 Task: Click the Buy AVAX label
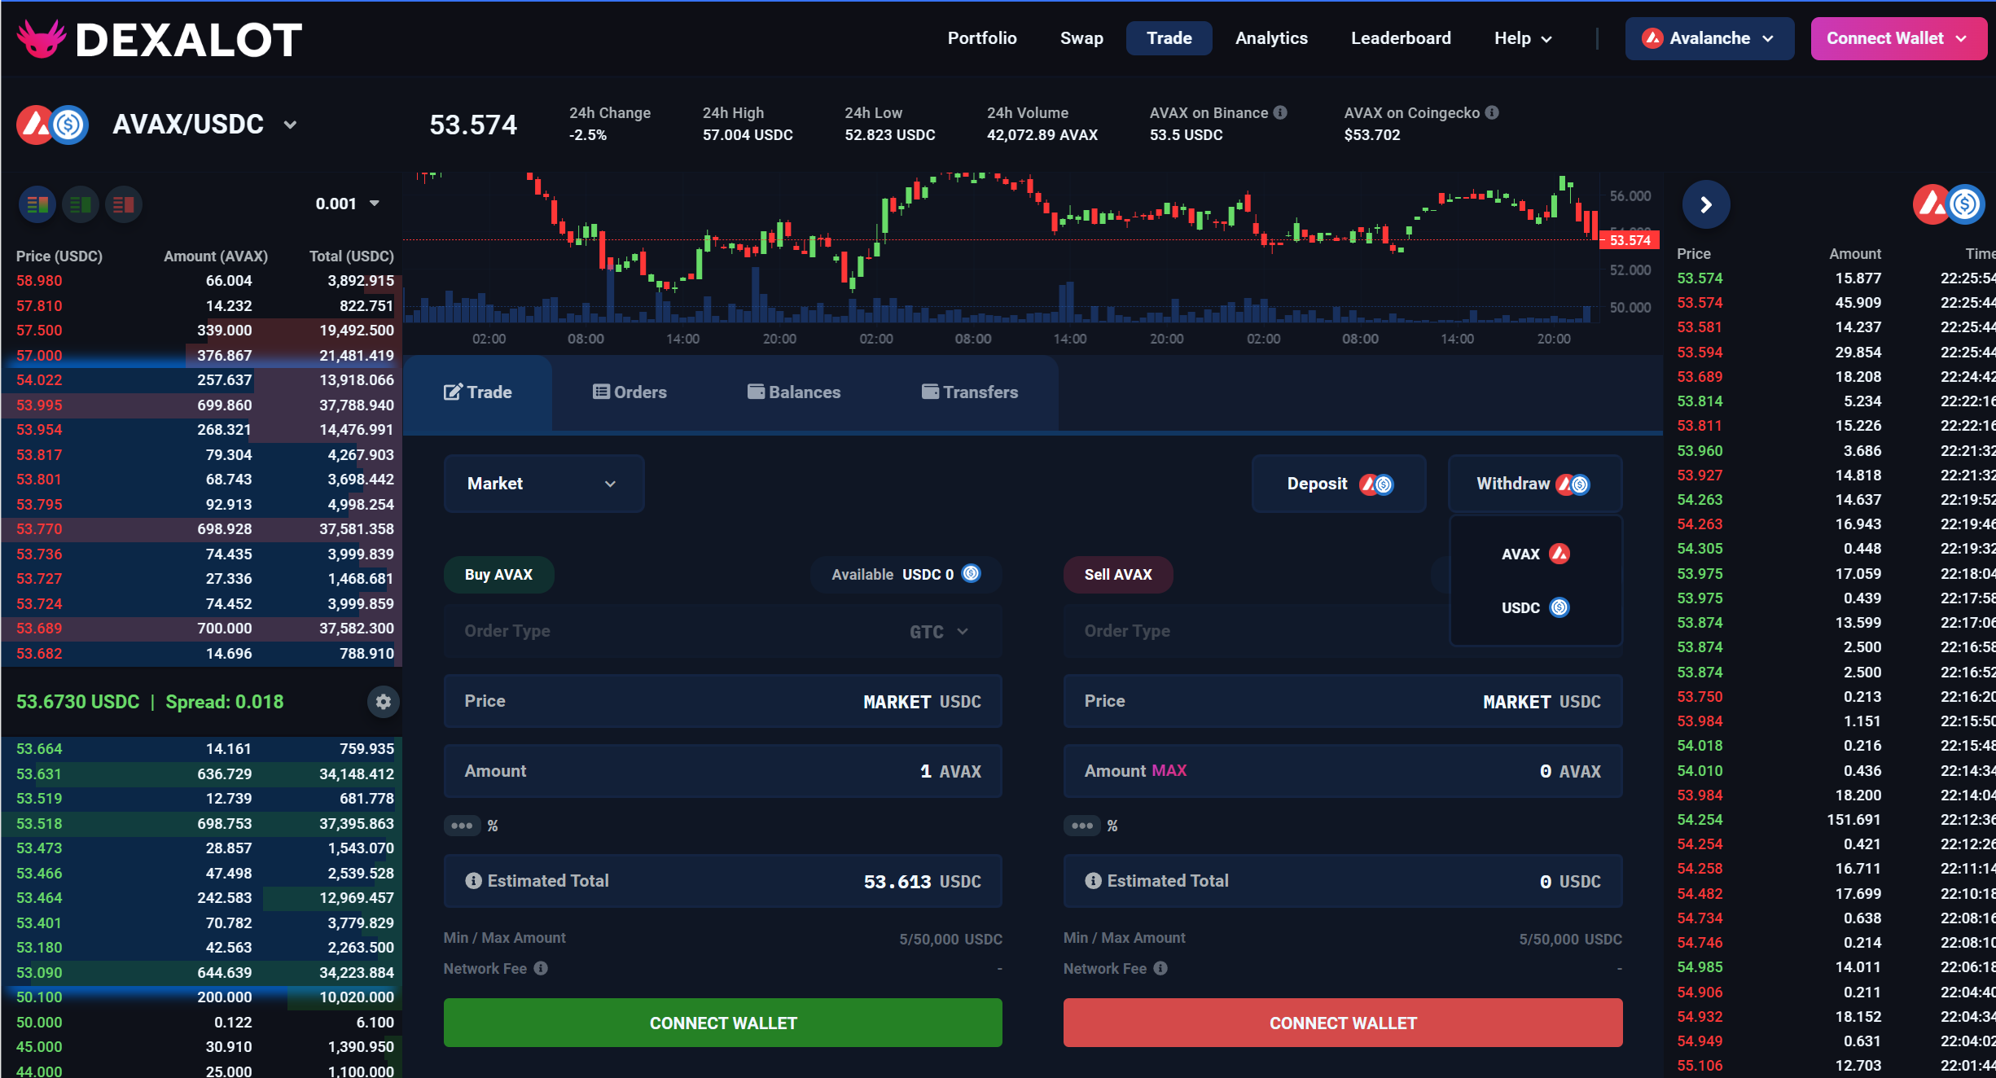pyautogui.click(x=498, y=575)
